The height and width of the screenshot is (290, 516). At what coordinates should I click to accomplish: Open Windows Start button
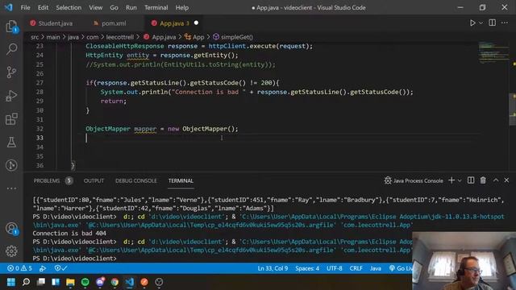pos(10,282)
